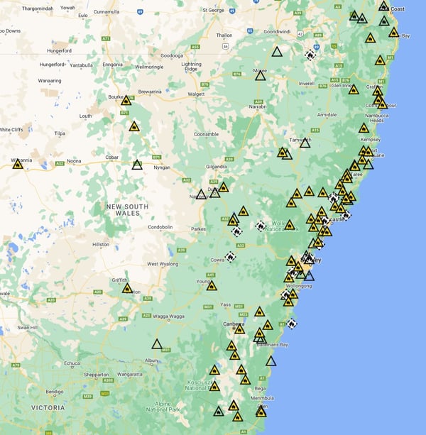The width and height of the screenshot is (426, 435).
Task: Open the fire marker at Eden
Action: click(261, 412)
